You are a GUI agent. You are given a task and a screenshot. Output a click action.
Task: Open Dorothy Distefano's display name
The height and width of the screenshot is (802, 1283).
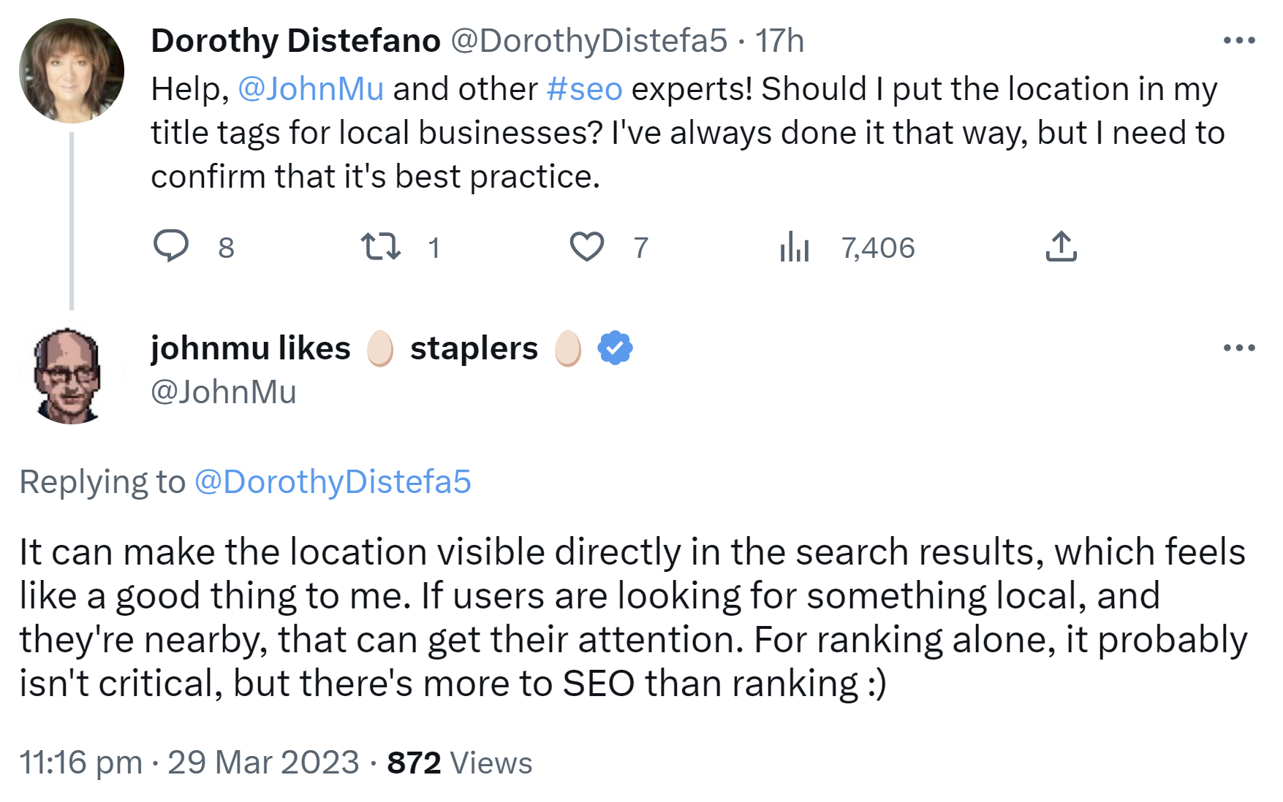coord(295,41)
